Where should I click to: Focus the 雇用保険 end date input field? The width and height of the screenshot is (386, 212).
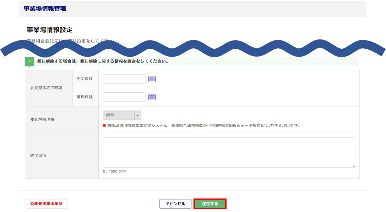point(124,97)
